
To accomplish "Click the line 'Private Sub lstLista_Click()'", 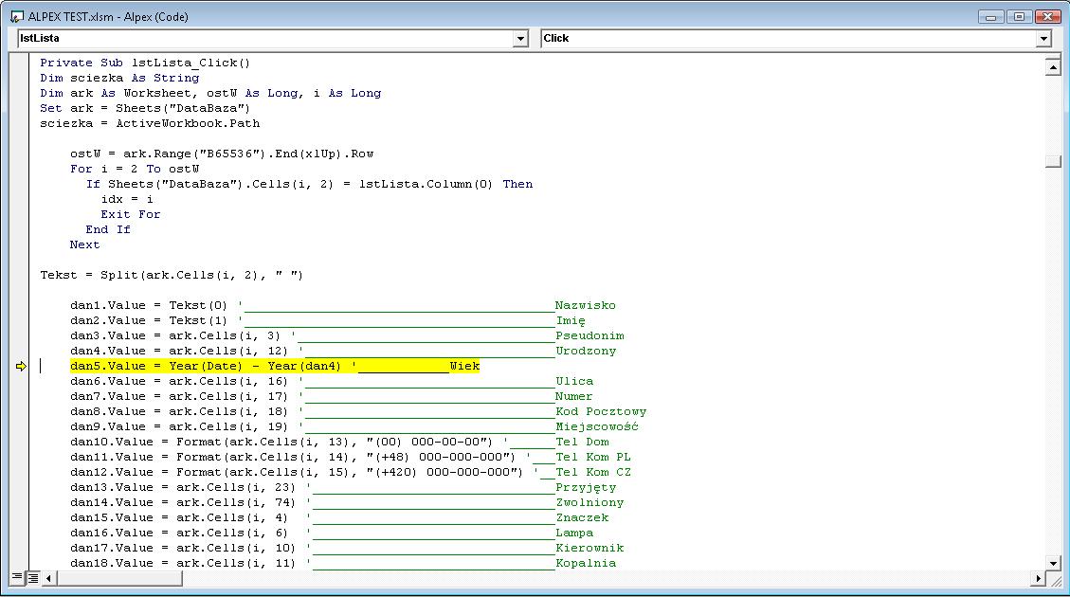I will (145, 63).
